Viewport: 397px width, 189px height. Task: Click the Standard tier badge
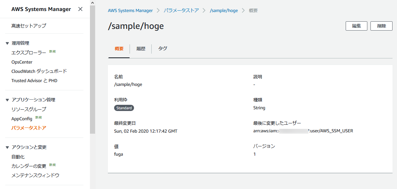pos(124,108)
